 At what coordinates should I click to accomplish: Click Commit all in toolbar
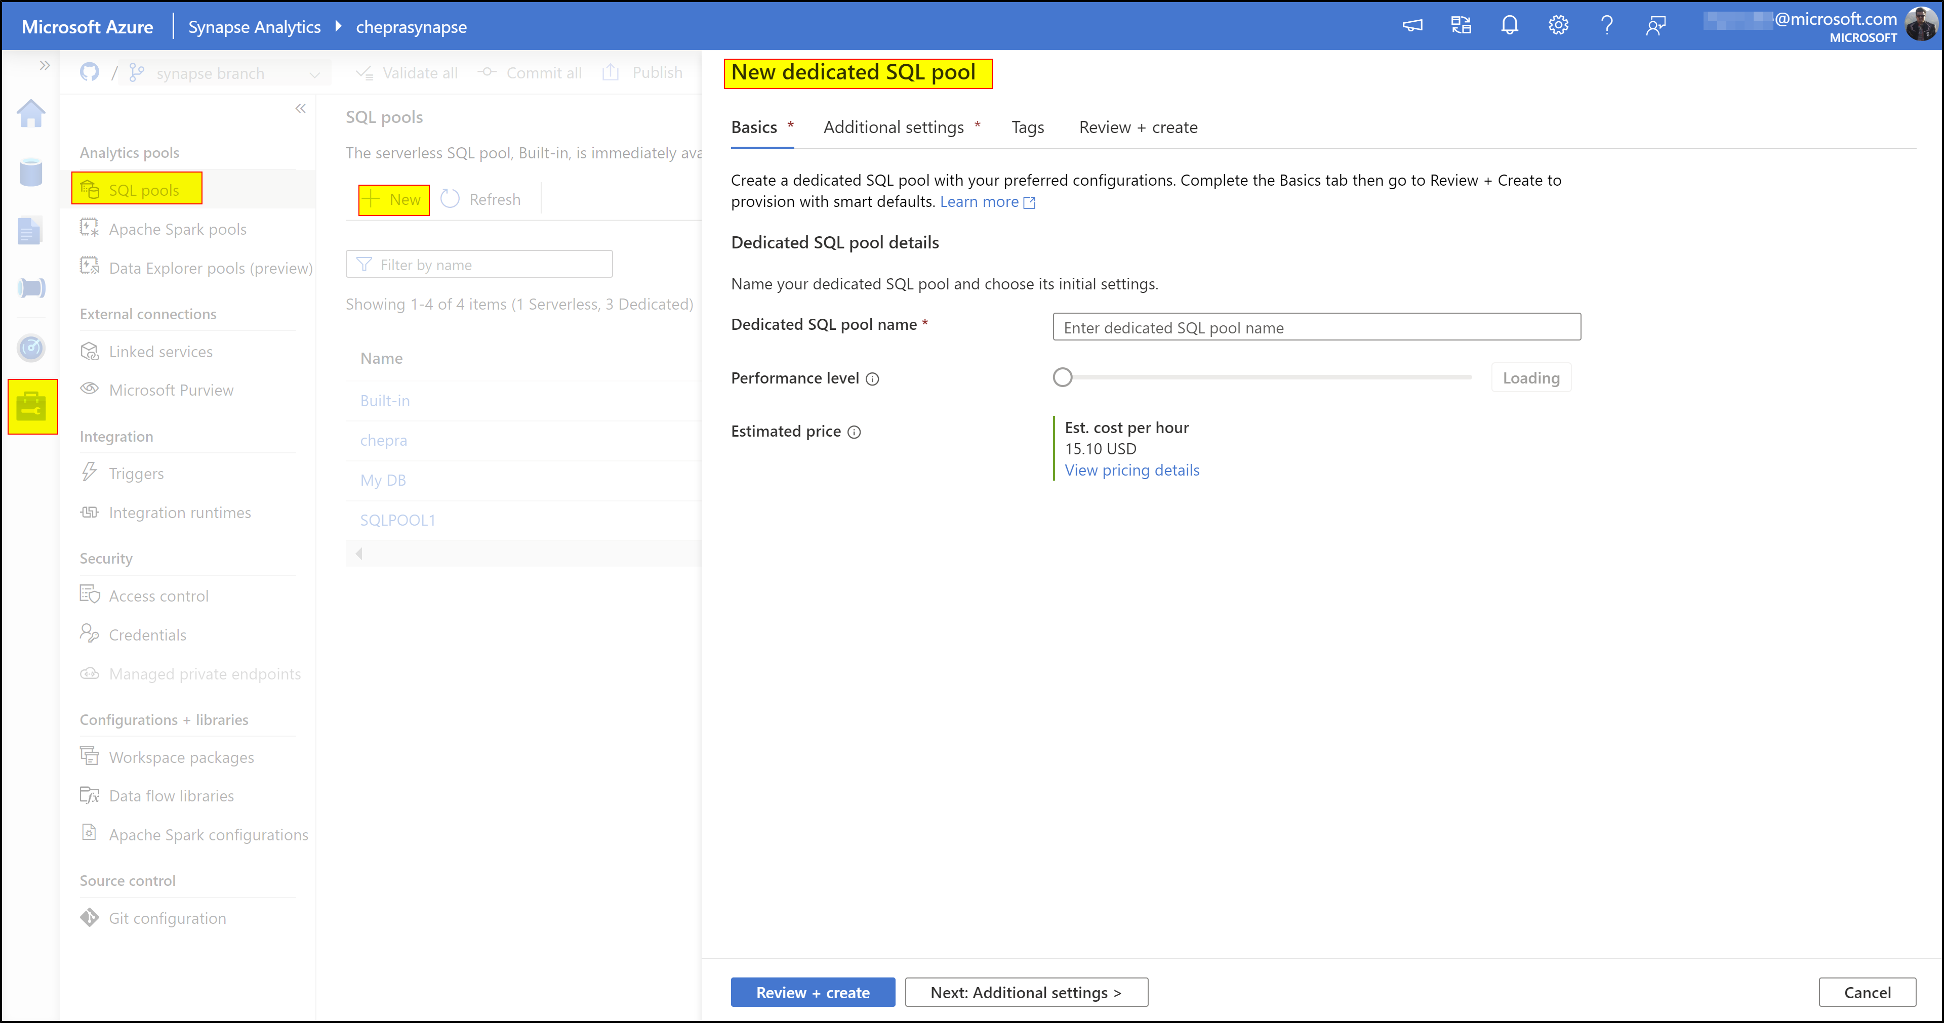click(530, 72)
